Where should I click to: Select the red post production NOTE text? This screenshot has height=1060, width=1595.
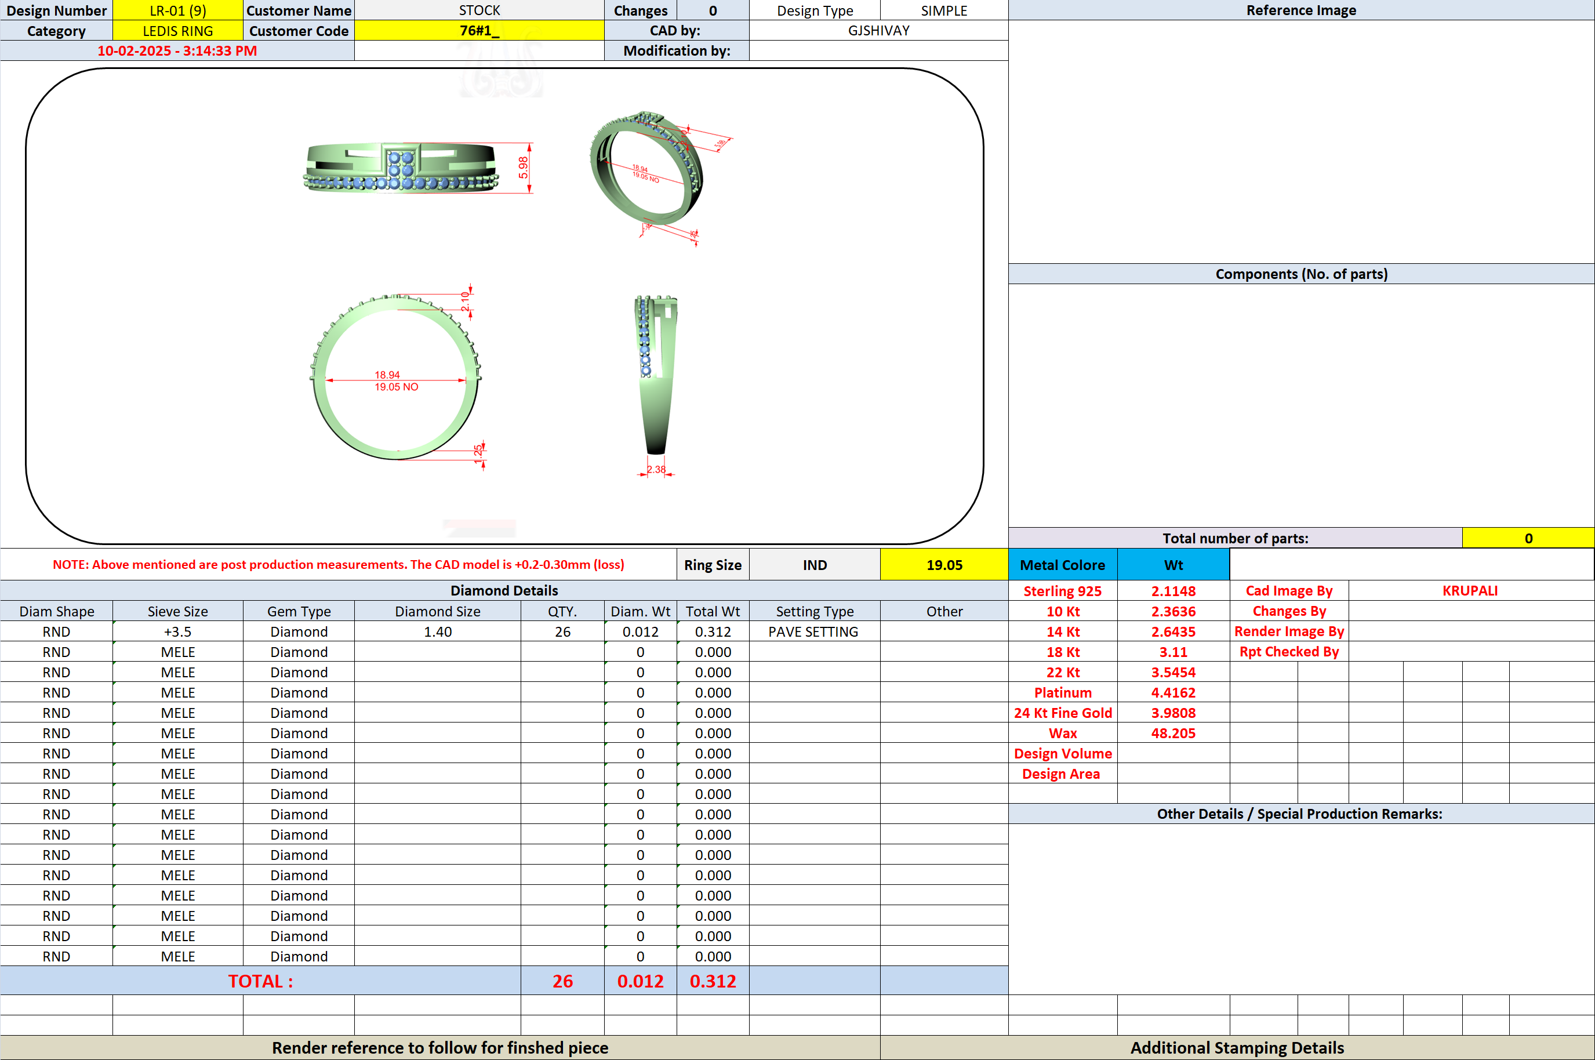tap(338, 564)
